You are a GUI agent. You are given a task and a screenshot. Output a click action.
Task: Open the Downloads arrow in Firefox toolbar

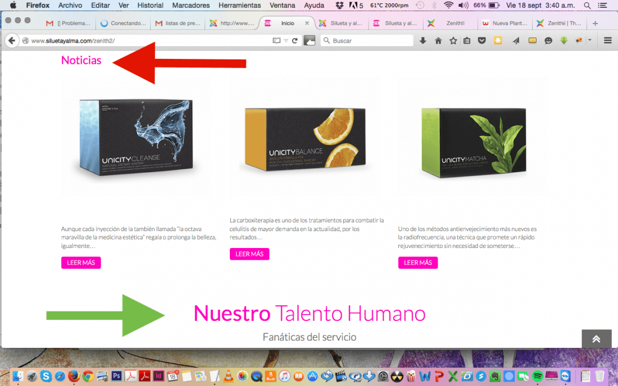coord(423,40)
